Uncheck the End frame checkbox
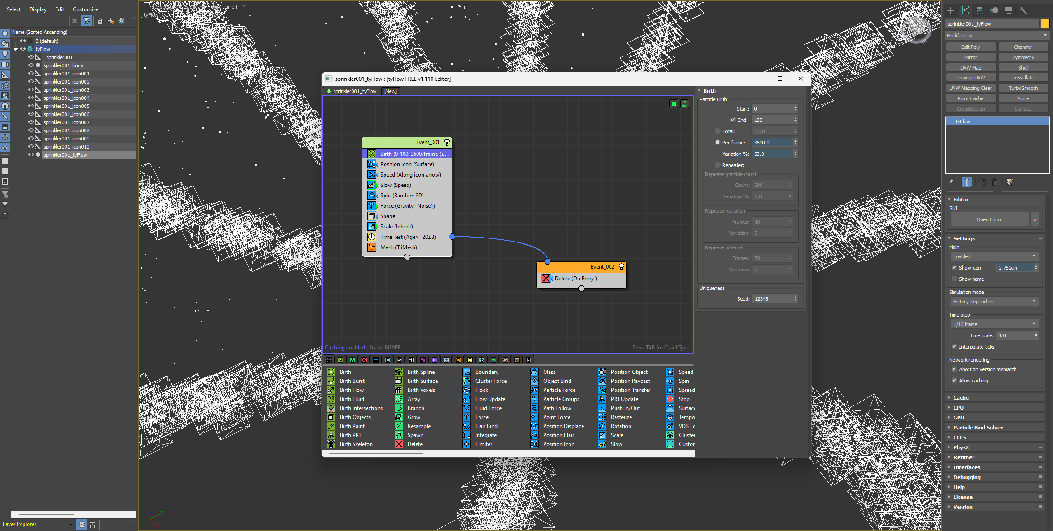This screenshot has width=1053, height=531. click(x=733, y=120)
